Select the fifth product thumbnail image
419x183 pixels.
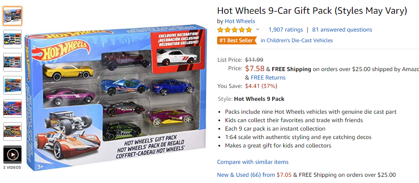click(12, 108)
